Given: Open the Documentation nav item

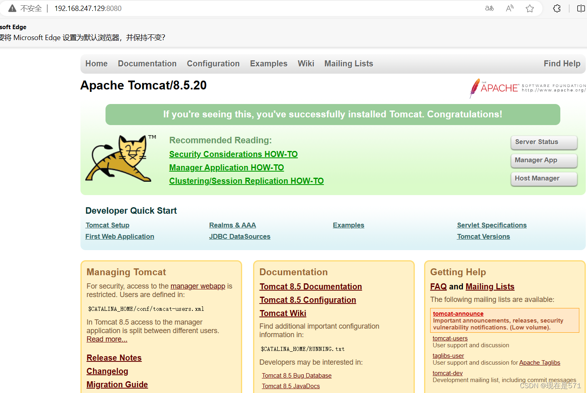Looking at the screenshot, I should [x=147, y=64].
